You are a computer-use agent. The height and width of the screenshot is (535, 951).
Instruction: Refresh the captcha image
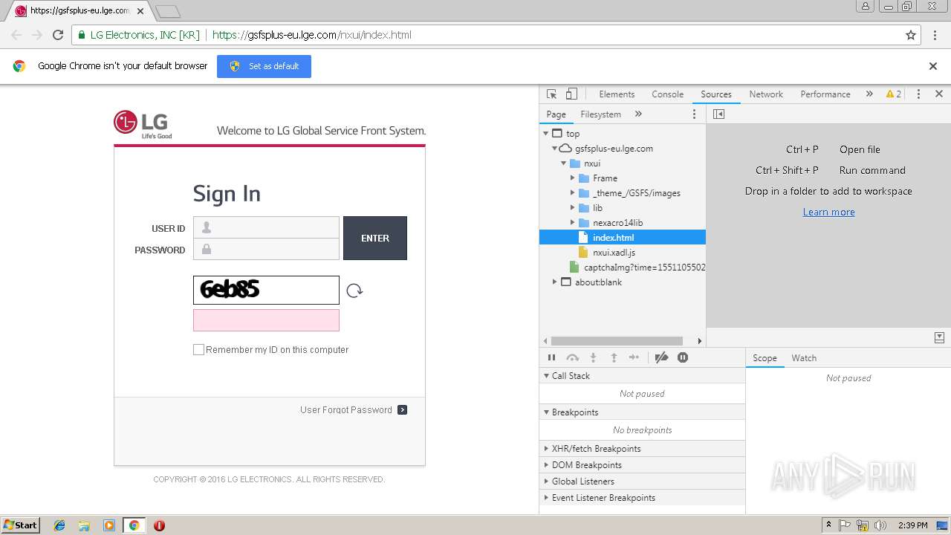click(354, 291)
